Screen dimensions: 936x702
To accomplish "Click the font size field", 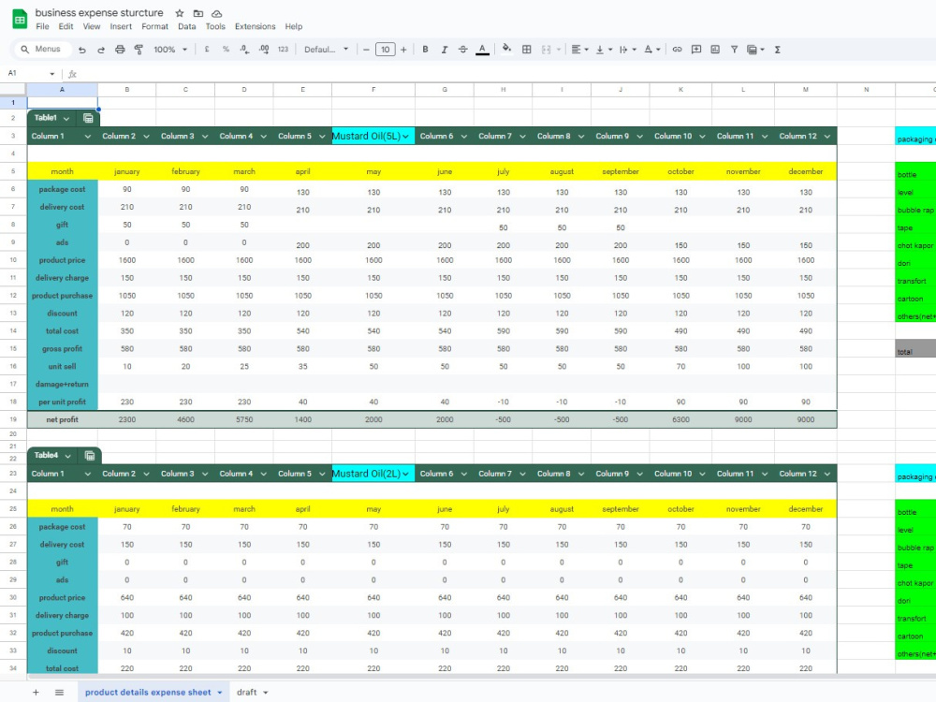I will tap(385, 50).
